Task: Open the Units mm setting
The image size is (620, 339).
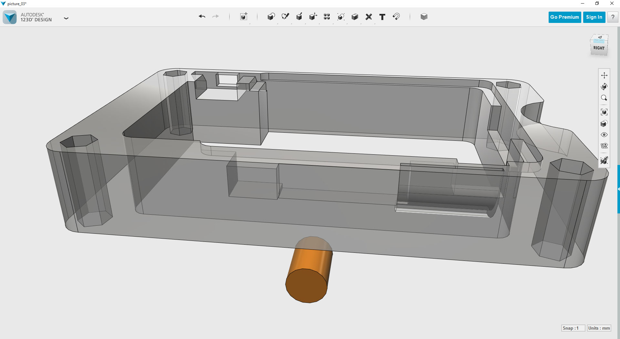Action: point(599,328)
